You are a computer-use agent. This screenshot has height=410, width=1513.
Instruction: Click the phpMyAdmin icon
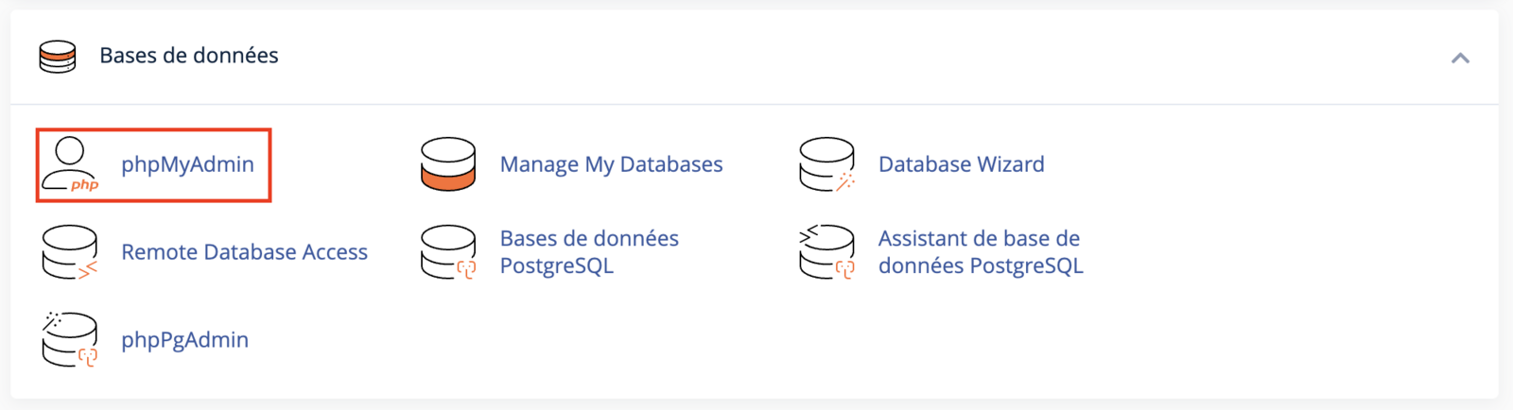(x=70, y=164)
